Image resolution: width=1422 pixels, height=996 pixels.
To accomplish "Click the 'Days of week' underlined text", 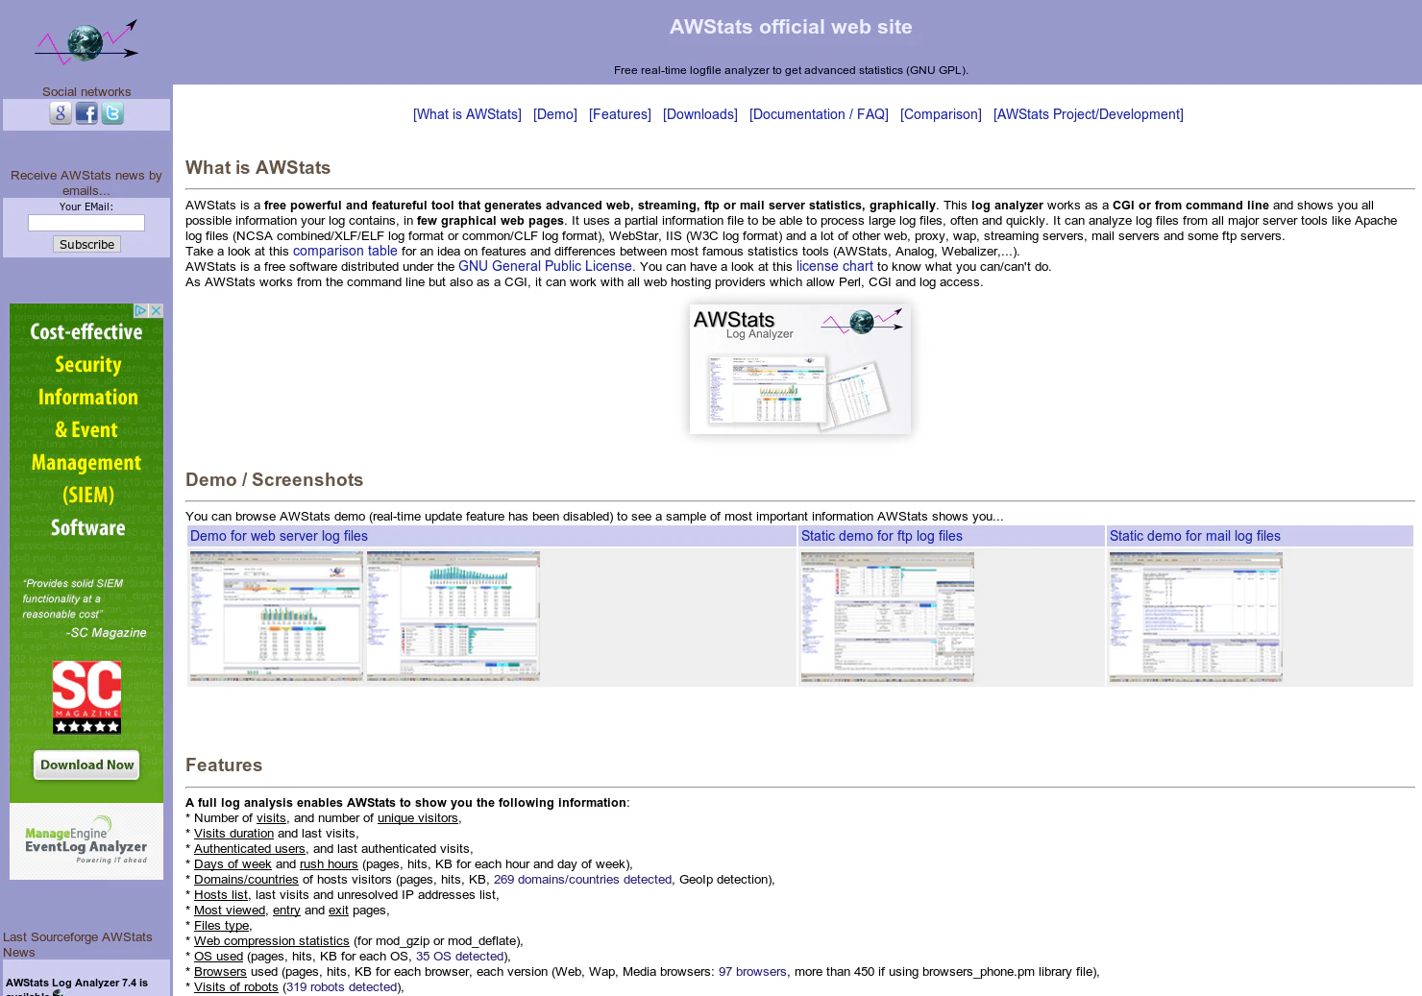I will 233,864.
